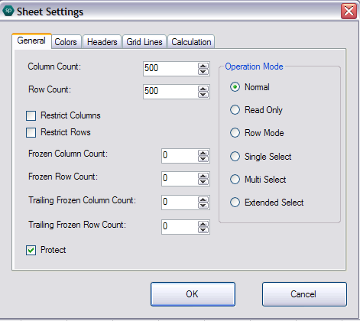Screen dimensions: 360x321
Task: Close the Sheet Settings dialog
Action: [x=349, y=11]
